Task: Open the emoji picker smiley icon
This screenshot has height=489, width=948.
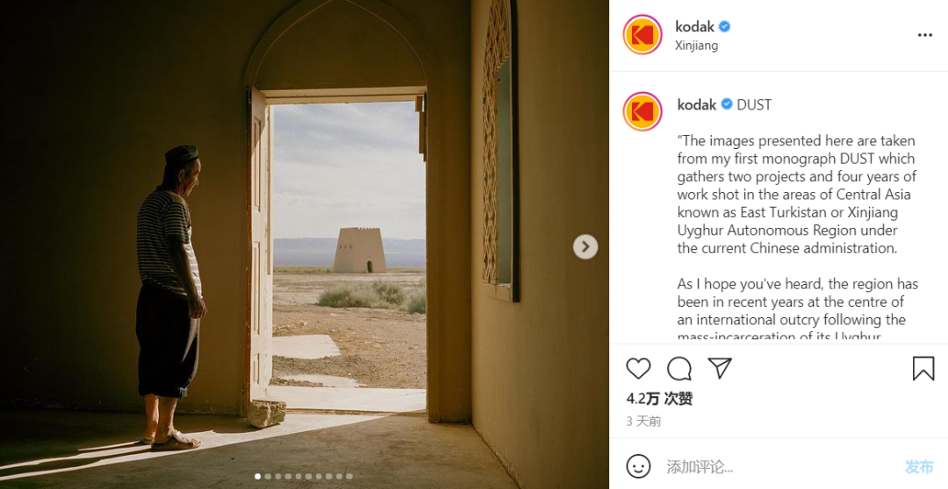Action: [638, 467]
